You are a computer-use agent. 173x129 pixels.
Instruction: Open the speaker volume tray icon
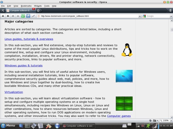(x=154, y=126)
